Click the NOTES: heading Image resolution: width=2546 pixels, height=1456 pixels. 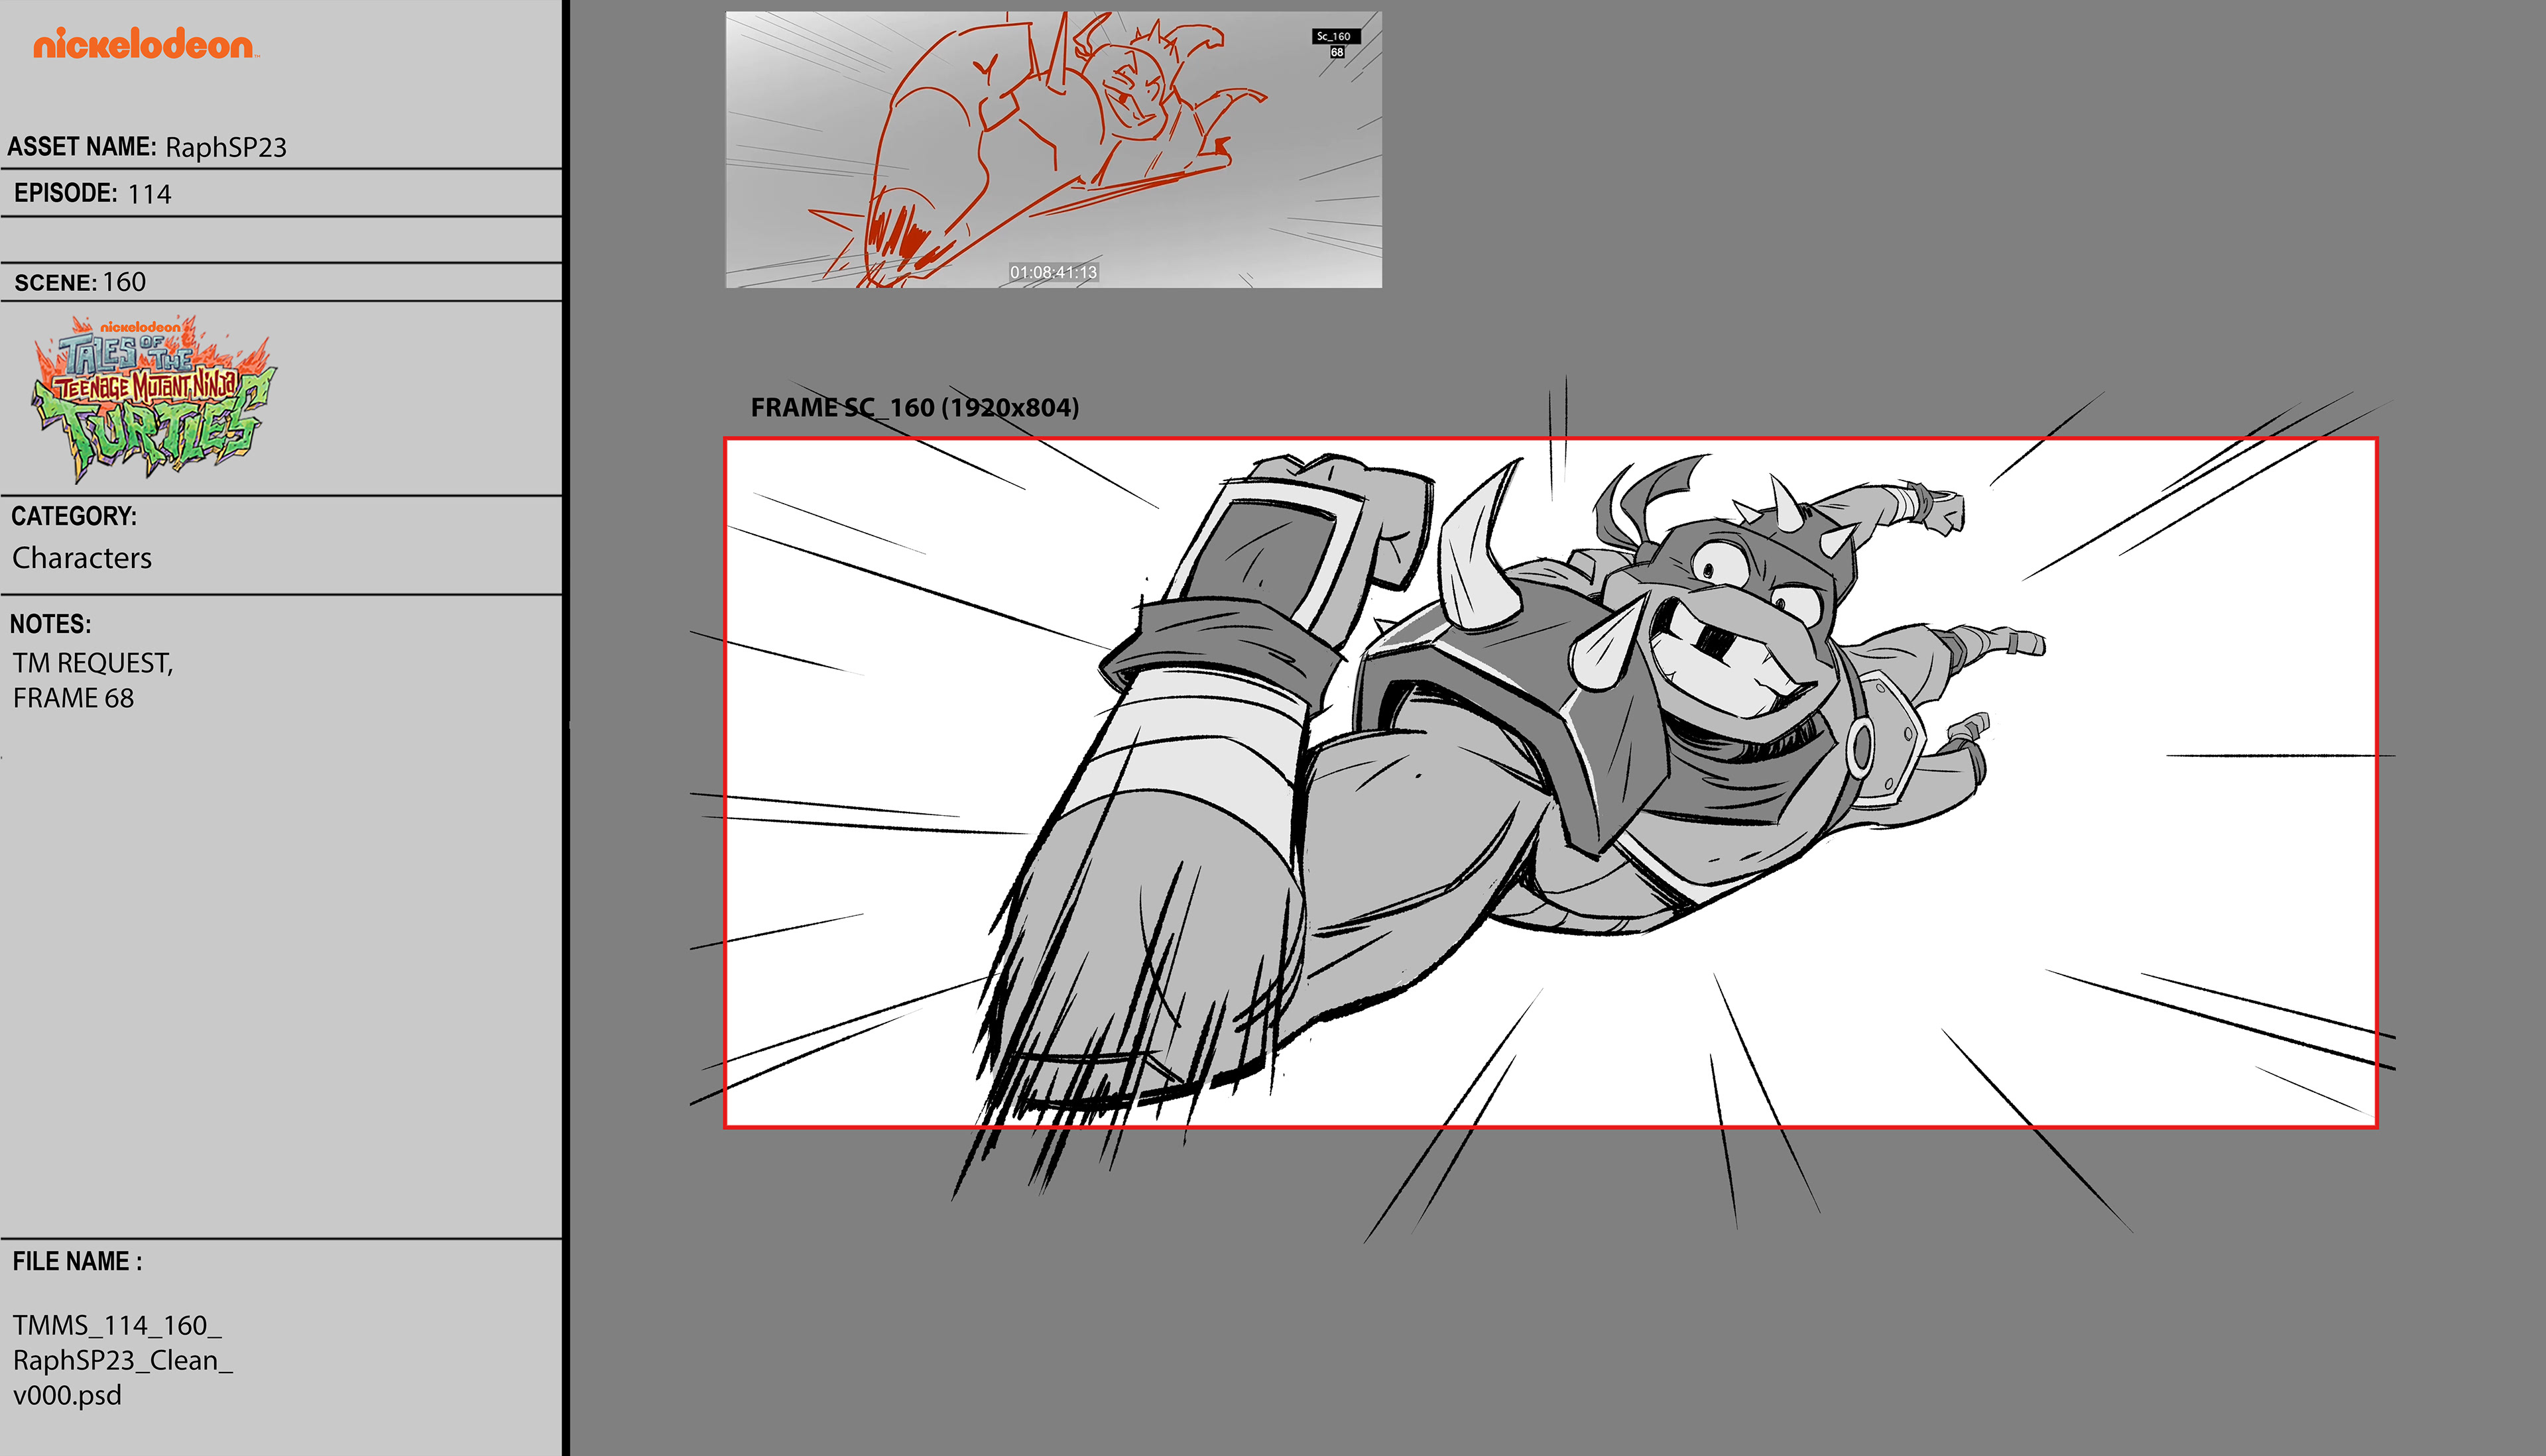click(50, 624)
